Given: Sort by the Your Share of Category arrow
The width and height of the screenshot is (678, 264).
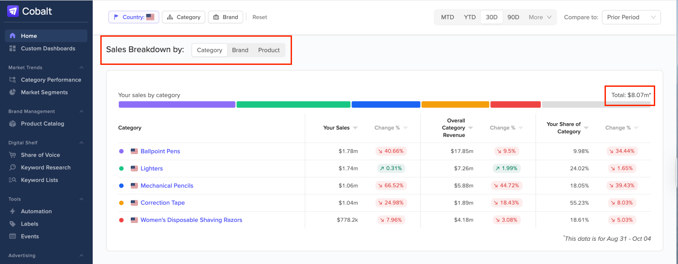Looking at the screenshot, I should 586,128.
